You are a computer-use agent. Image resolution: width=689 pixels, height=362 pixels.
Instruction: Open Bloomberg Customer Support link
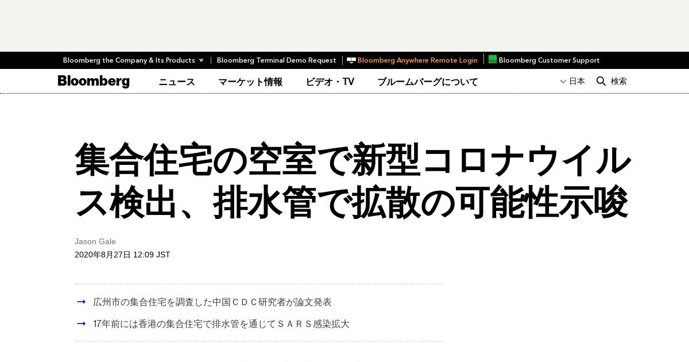pyautogui.click(x=549, y=60)
